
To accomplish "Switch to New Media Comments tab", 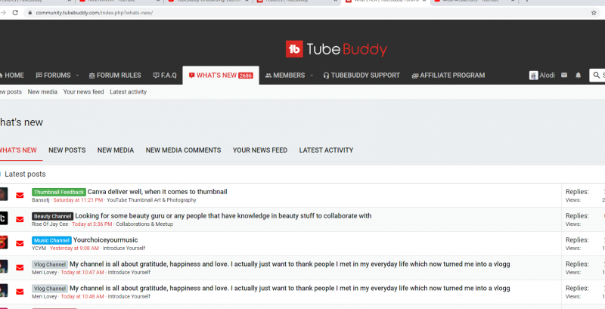I will click(x=183, y=150).
